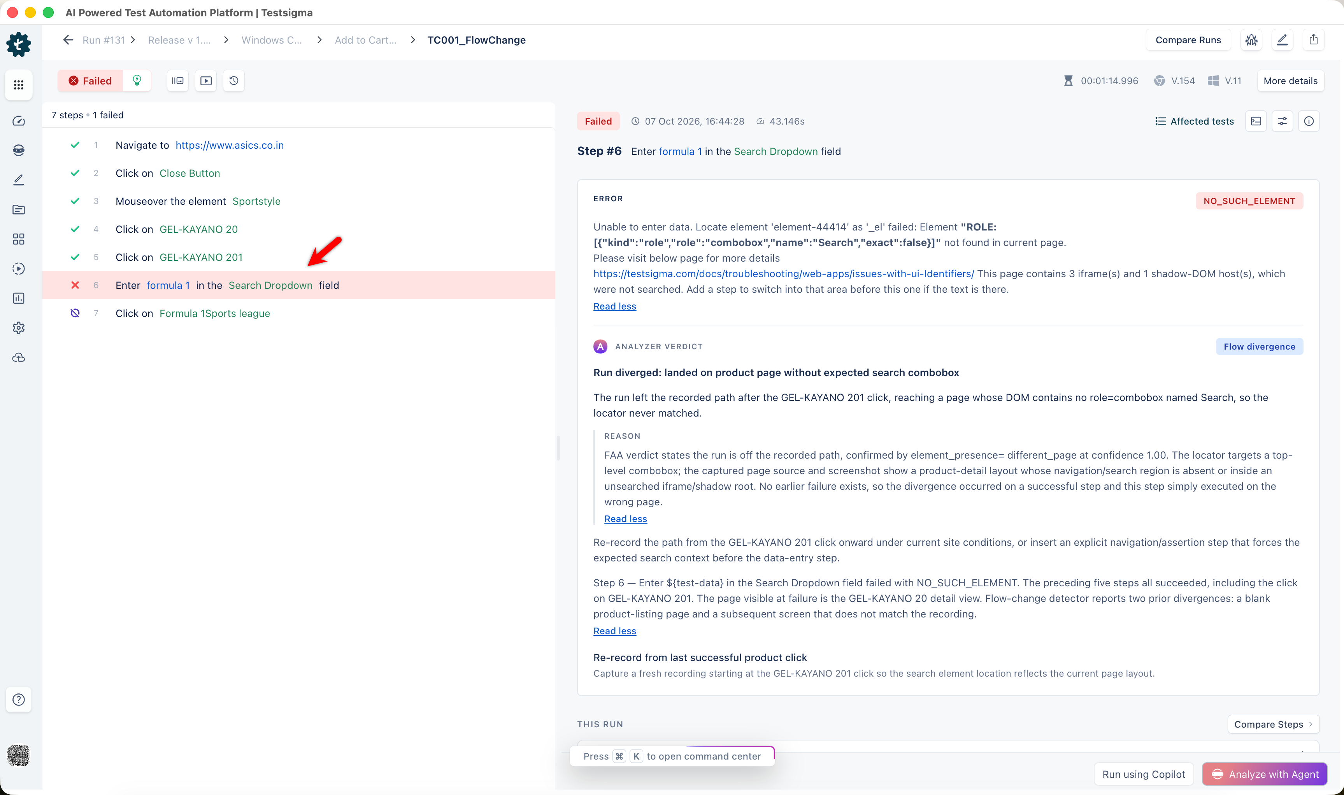The image size is (1344, 795).
Task: Go to Add to Cart... breadcrumb
Action: tap(365, 40)
